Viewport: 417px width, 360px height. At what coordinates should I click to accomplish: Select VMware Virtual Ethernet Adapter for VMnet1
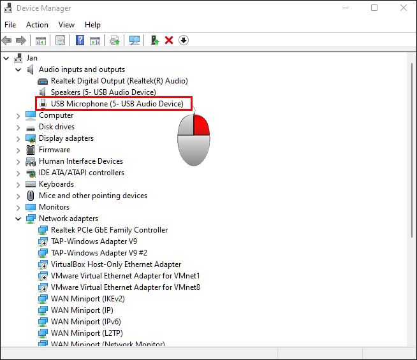pyautogui.click(x=125, y=276)
